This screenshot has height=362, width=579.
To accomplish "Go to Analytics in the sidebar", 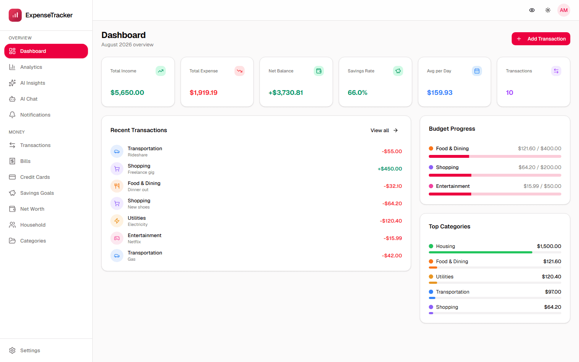I will click(46, 67).
